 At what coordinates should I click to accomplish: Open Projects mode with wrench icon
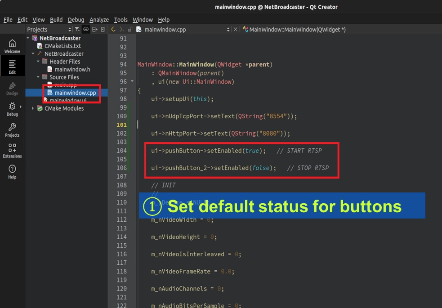12,130
